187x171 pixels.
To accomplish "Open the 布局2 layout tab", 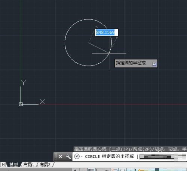I will (45, 165).
